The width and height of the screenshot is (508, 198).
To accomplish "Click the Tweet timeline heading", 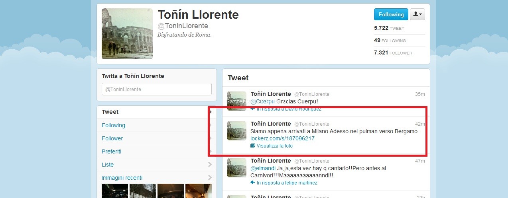I will pos(238,78).
